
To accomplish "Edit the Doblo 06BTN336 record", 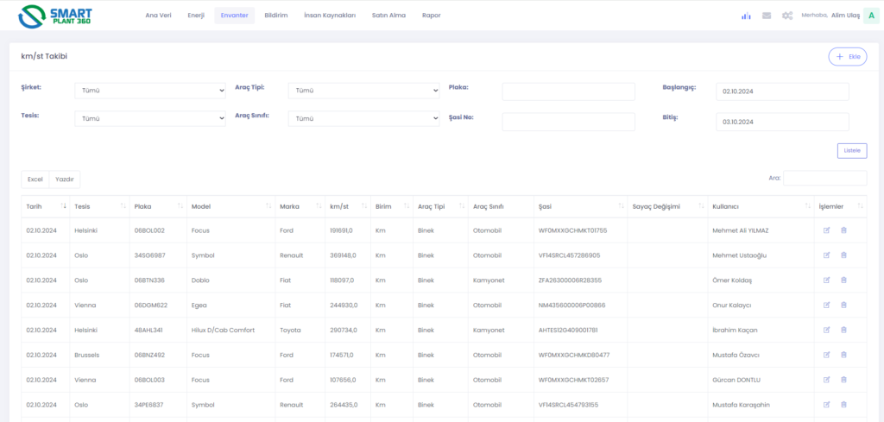I will pos(826,280).
